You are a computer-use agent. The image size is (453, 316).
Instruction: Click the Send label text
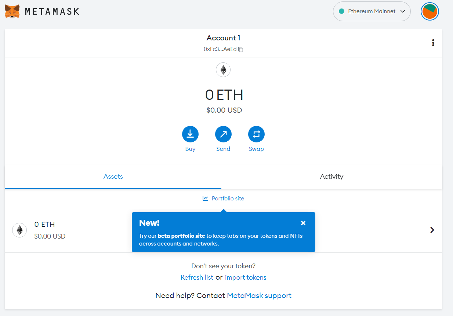tap(223, 149)
